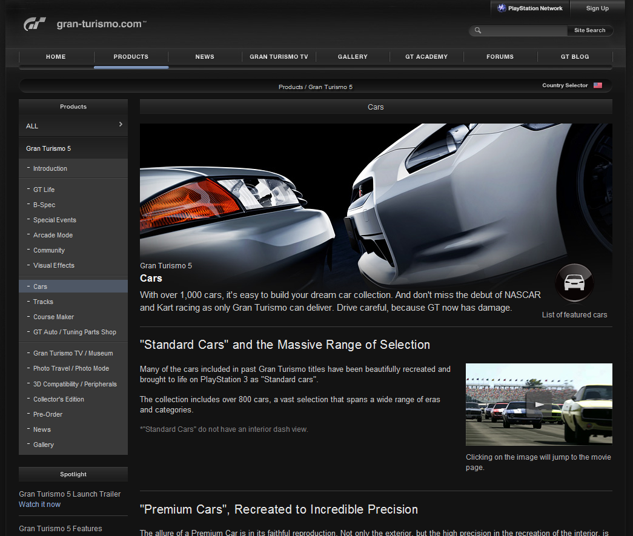Open 3D Compatibility / Peripherals
633x536 pixels.
tap(75, 384)
